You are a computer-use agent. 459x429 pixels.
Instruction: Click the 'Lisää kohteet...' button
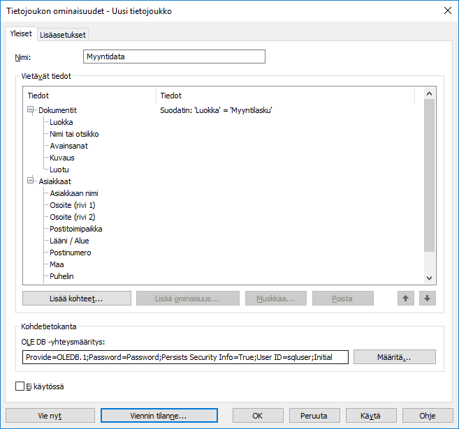click(x=77, y=299)
